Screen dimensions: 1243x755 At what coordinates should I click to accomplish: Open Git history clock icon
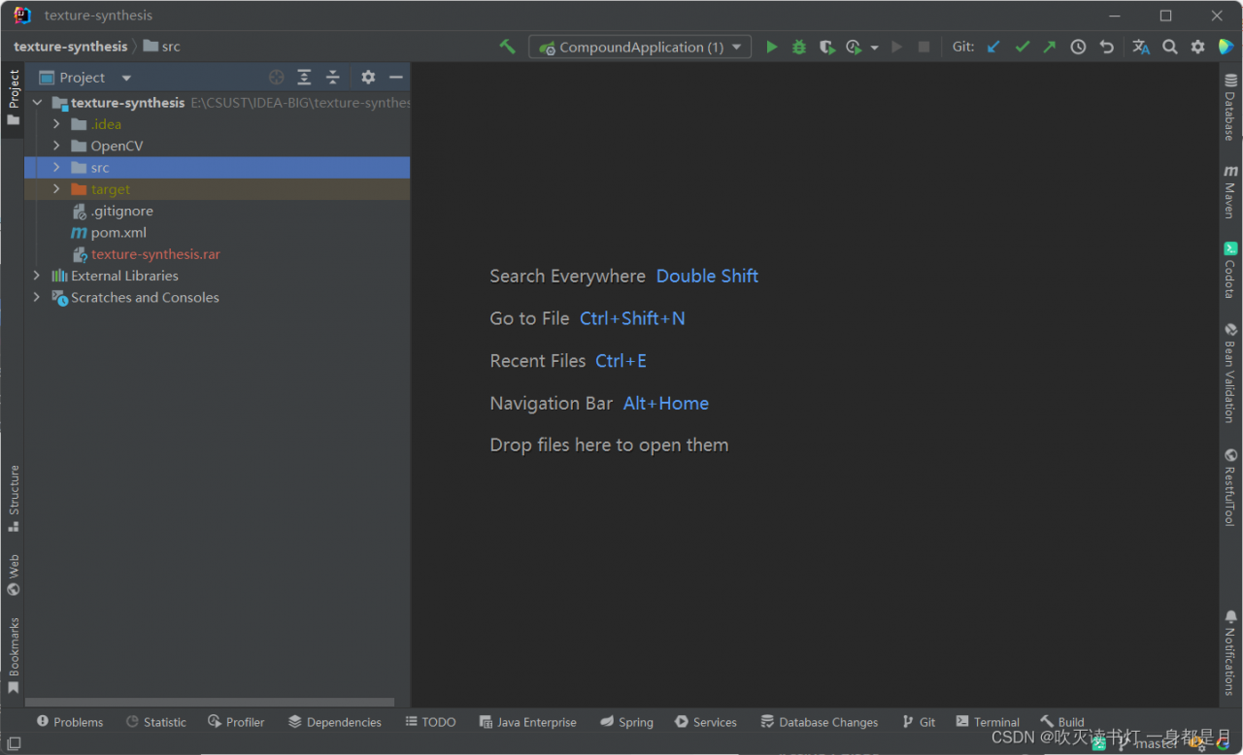(x=1078, y=47)
